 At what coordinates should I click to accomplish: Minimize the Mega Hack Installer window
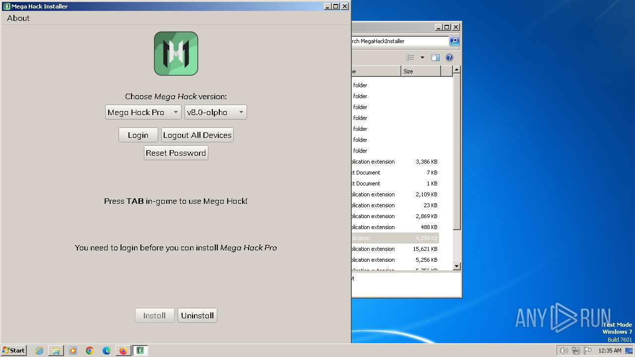tap(327, 6)
